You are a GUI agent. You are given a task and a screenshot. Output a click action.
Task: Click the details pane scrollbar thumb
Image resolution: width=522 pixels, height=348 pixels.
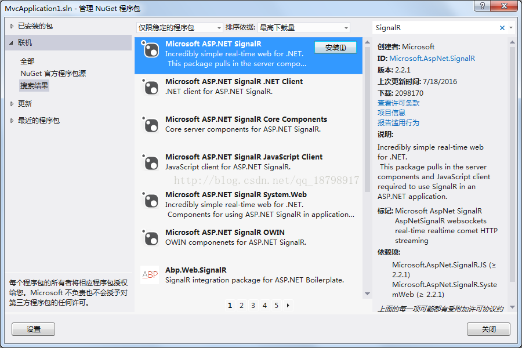[x=512, y=164]
